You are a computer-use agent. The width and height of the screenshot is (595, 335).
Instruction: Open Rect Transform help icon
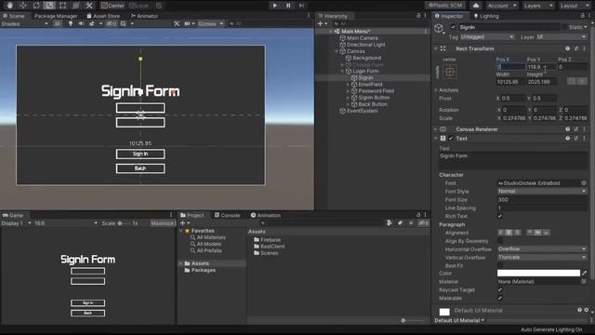(567, 48)
